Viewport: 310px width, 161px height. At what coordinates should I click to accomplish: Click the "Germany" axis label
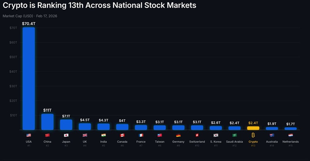click(178, 142)
